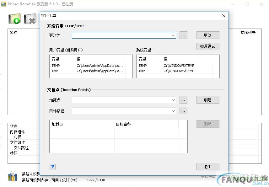The height and width of the screenshot is (187, 269).
Task: Click the 更改 button
Action: coord(208,35)
